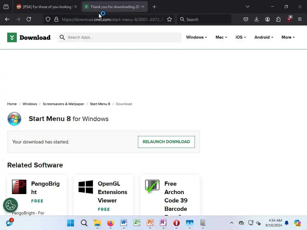
Task: Click the Search Apps magnifier icon
Action: pyautogui.click(x=62, y=37)
